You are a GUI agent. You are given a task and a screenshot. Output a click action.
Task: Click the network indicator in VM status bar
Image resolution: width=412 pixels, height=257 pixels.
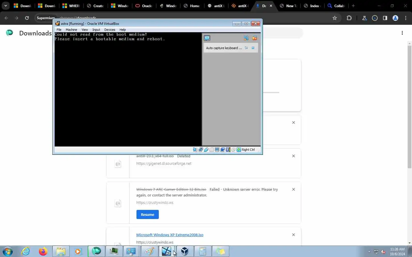201,150
